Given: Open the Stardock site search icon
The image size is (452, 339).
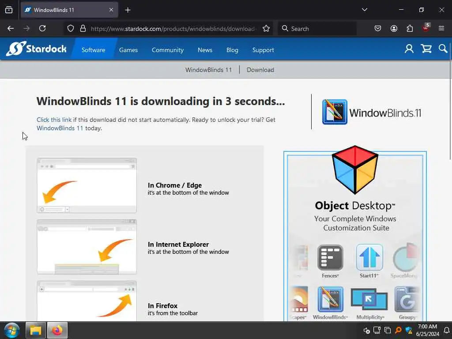Looking at the screenshot, I should pyautogui.click(x=443, y=49).
